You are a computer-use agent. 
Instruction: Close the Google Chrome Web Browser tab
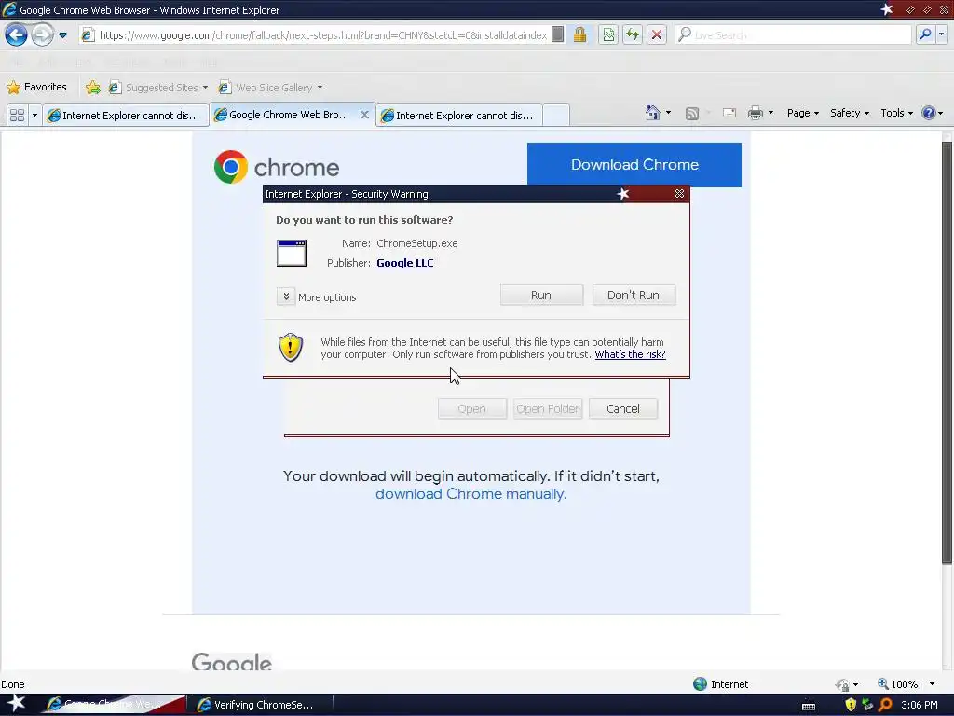(364, 115)
